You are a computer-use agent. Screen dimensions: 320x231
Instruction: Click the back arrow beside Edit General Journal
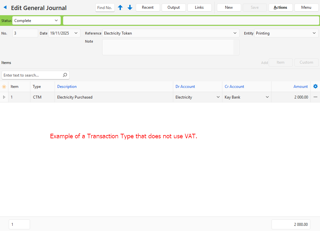[5, 7]
